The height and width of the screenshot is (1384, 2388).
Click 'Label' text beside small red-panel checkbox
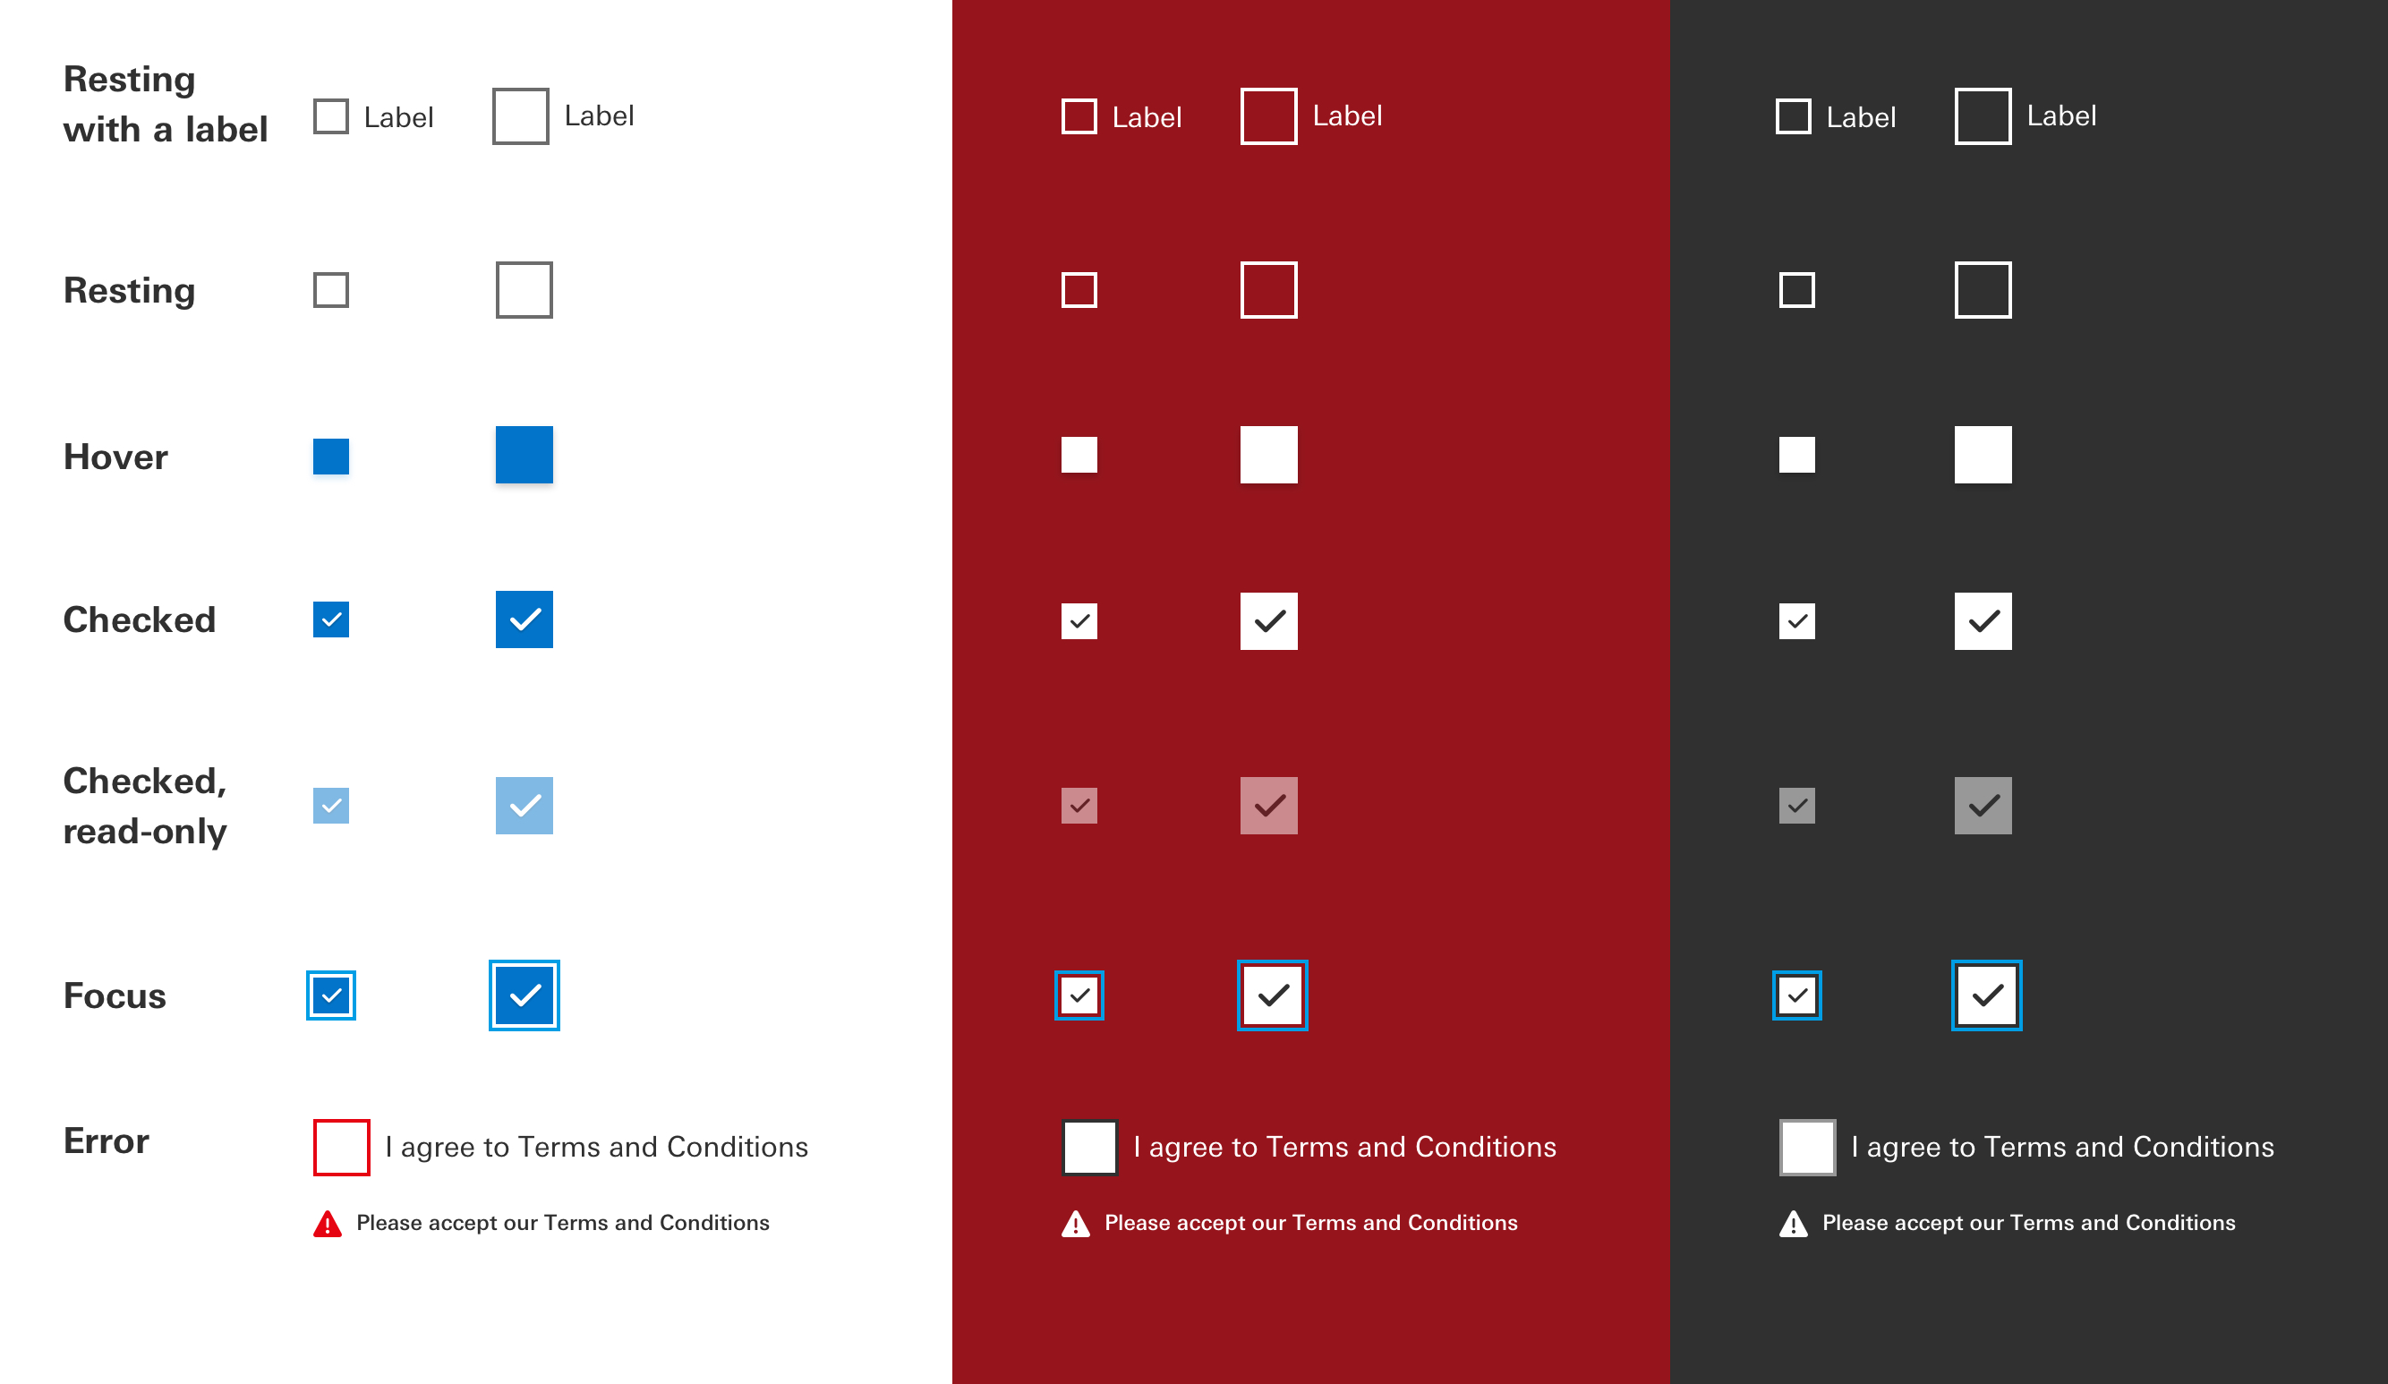pos(1147,117)
